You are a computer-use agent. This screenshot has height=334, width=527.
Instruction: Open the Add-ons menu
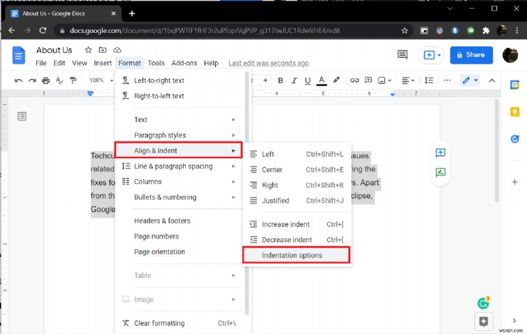tap(184, 63)
